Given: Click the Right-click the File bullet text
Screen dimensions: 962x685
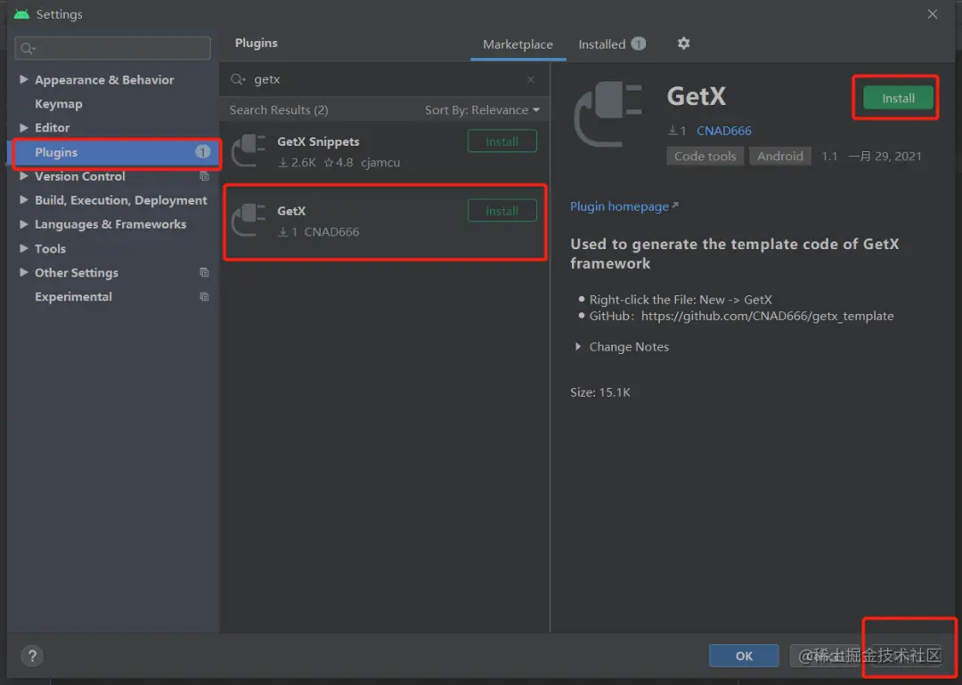Looking at the screenshot, I should tap(681, 300).
